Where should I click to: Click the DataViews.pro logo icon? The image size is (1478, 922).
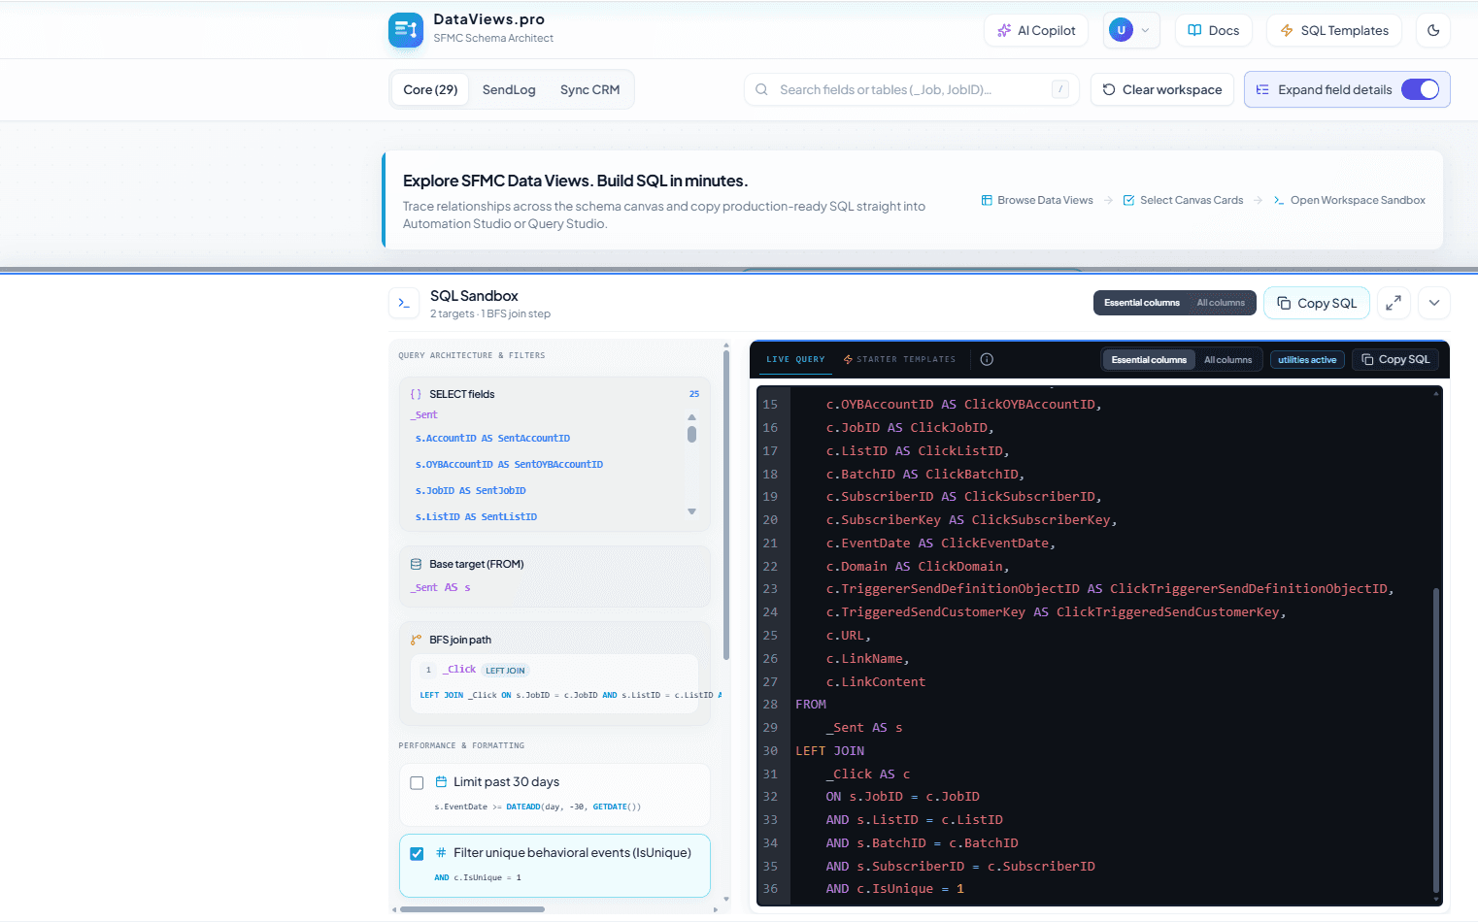[405, 30]
